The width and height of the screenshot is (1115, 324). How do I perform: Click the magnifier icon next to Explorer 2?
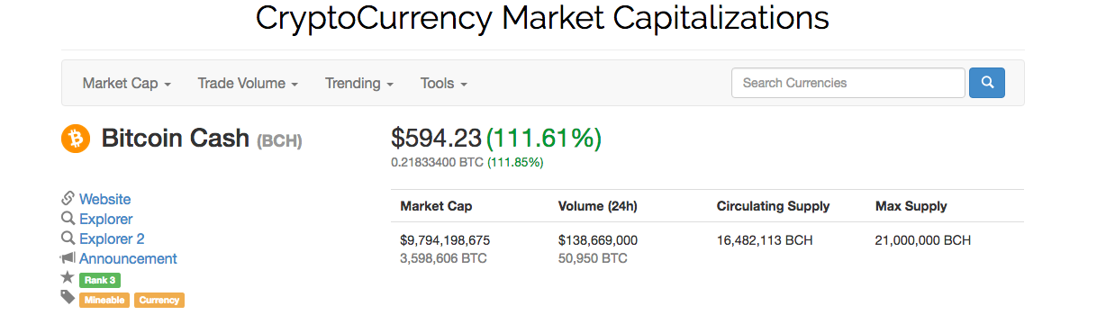pyautogui.click(x=68, y=238)
